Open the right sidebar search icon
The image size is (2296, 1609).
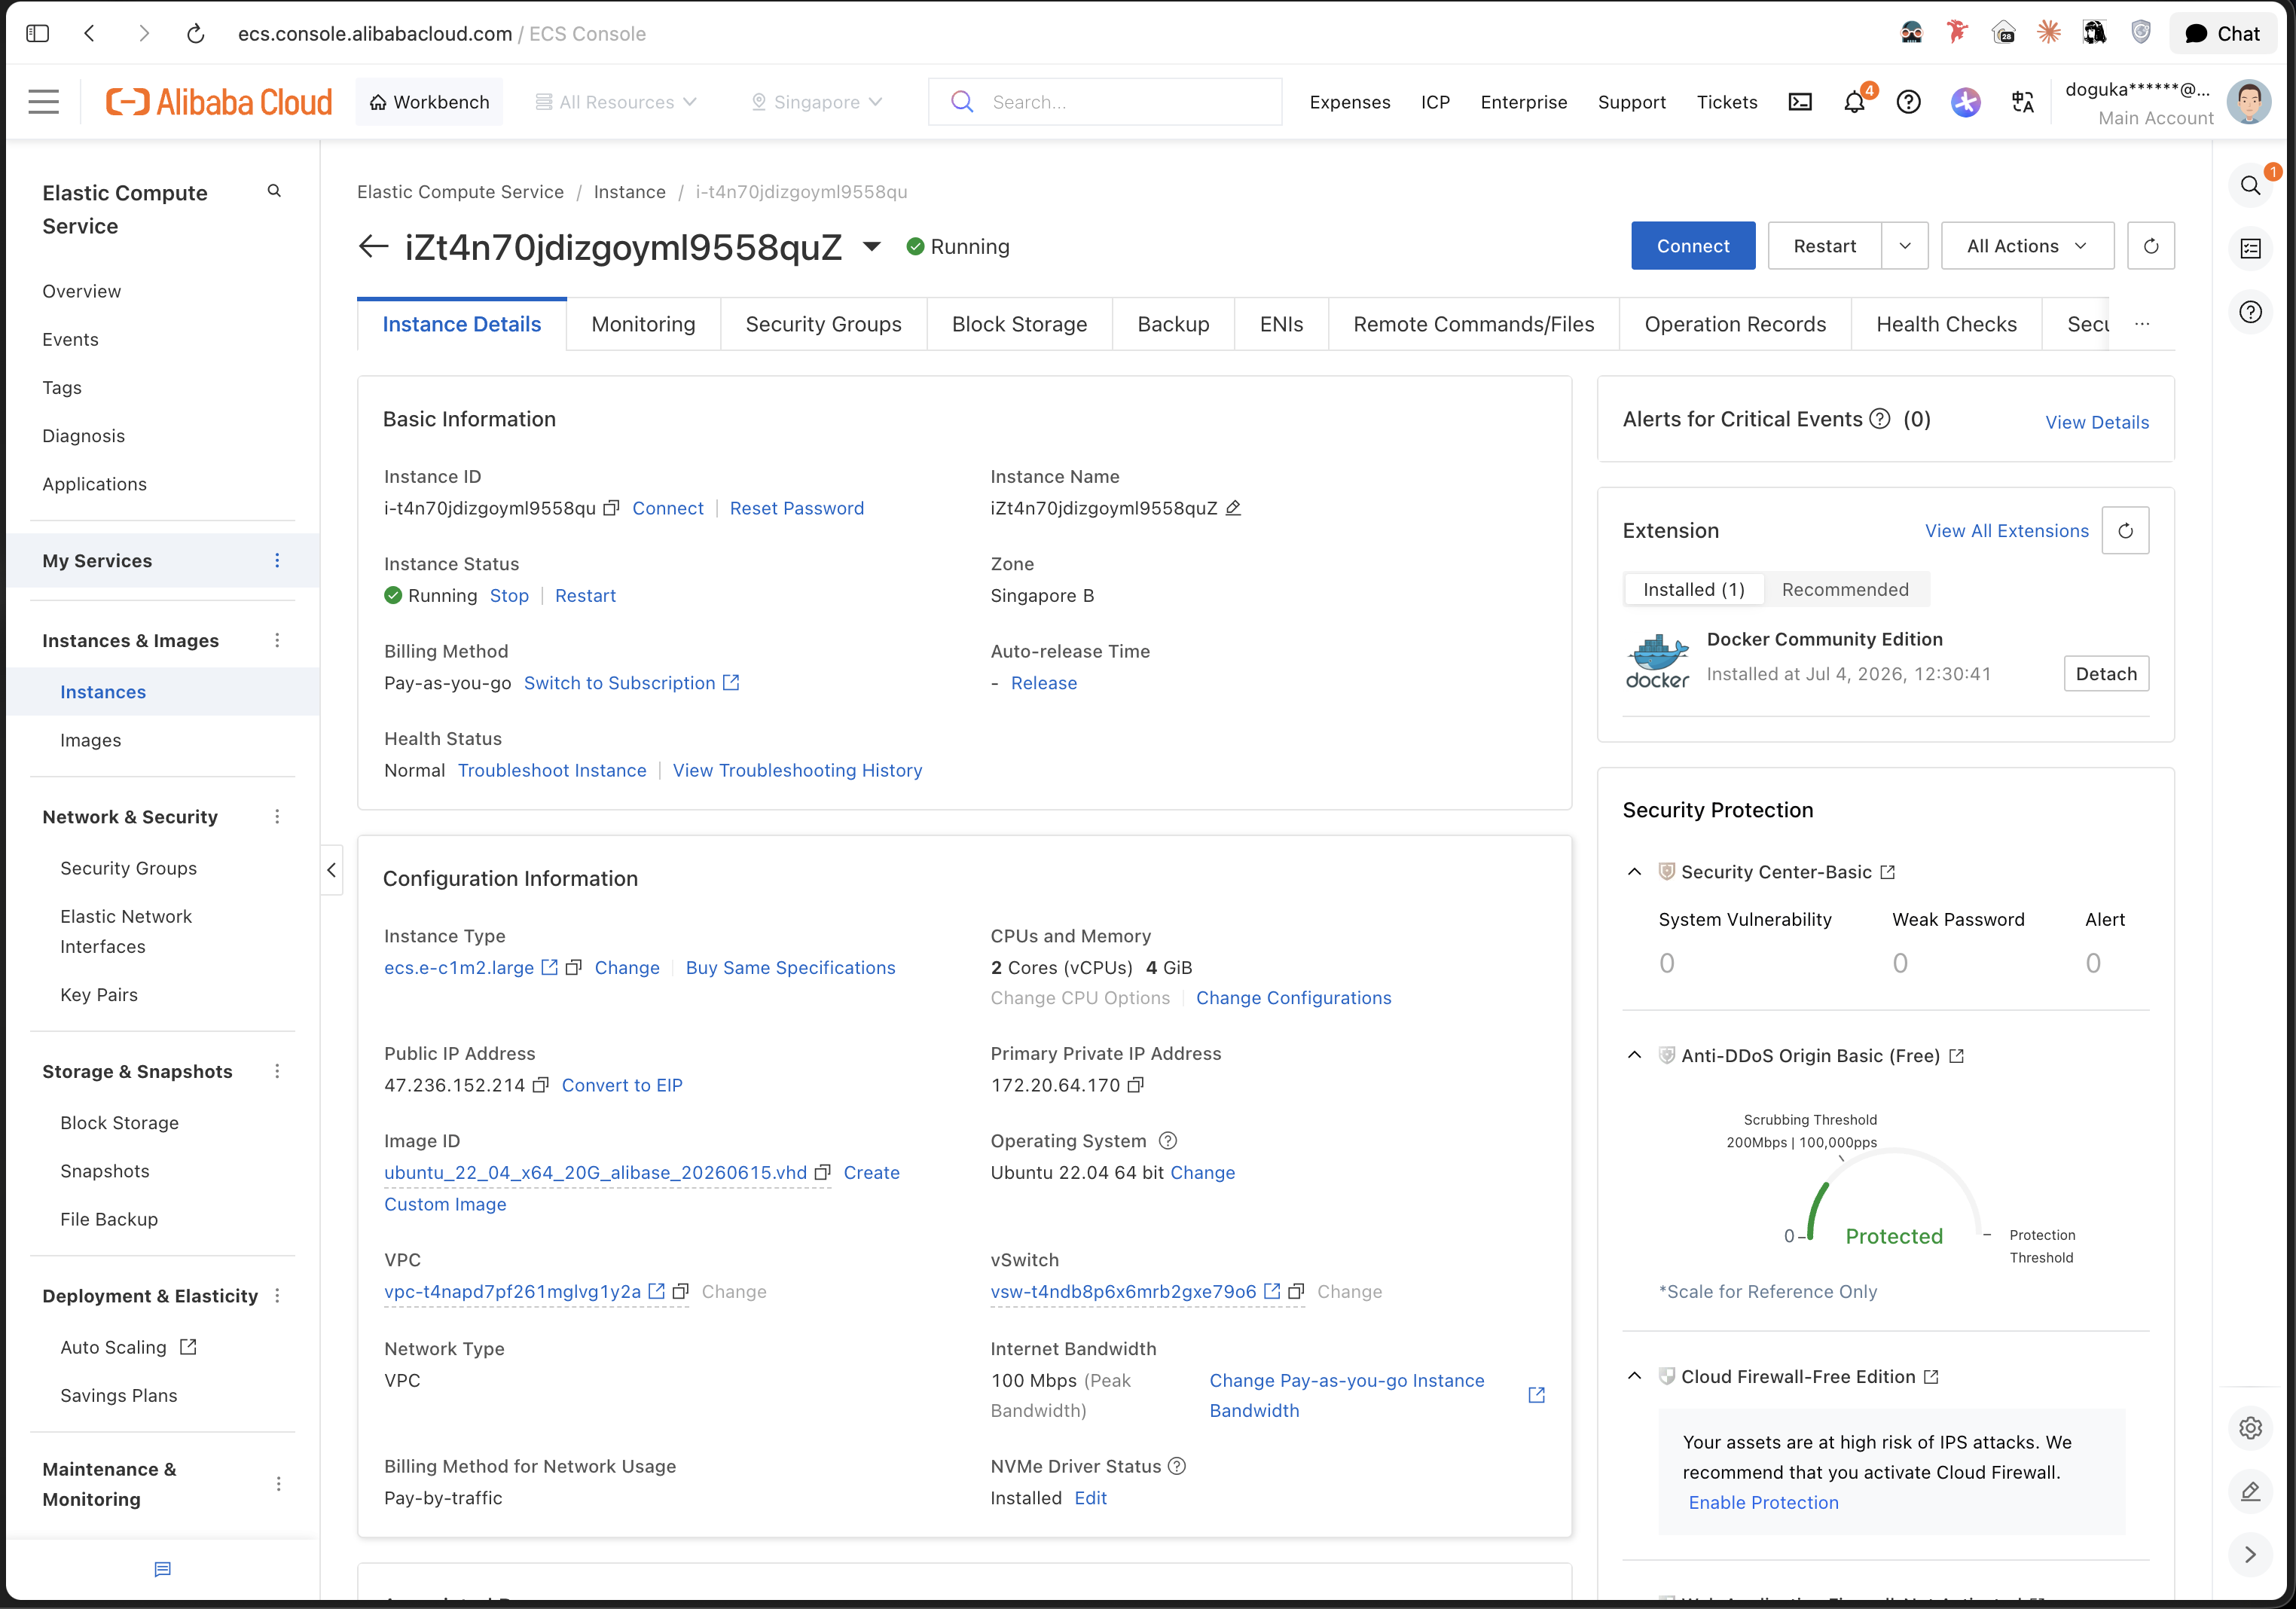pos(2251,186)
